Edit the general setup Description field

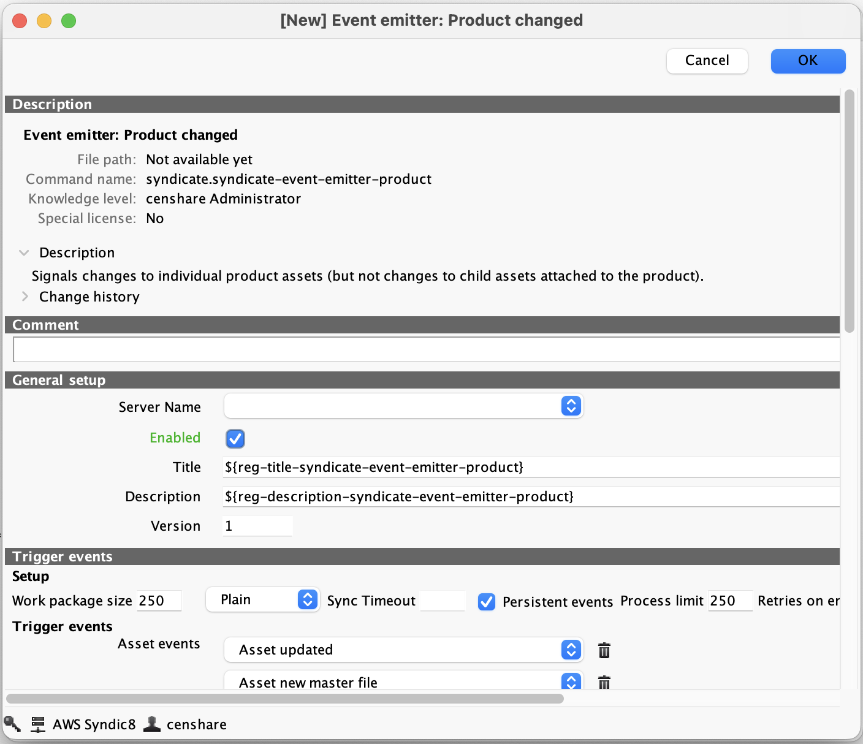point(531,496)
